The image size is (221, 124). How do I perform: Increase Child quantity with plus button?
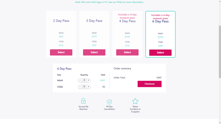[88, 87]
